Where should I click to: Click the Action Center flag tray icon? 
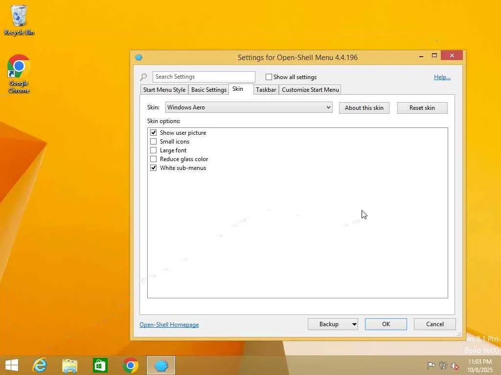click(431, 365)
